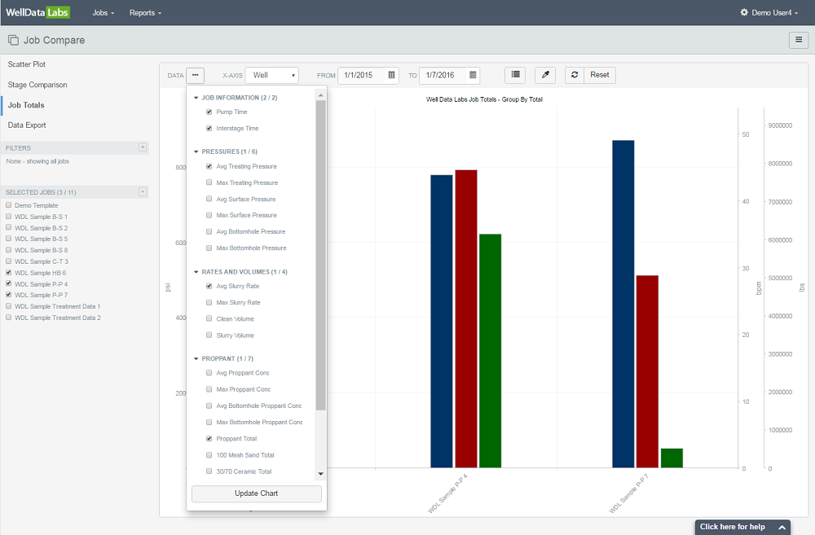Screen dimensions: 815x535
Task: Toggle the Pump Time checkbox
Action: (x=209, y=112)
